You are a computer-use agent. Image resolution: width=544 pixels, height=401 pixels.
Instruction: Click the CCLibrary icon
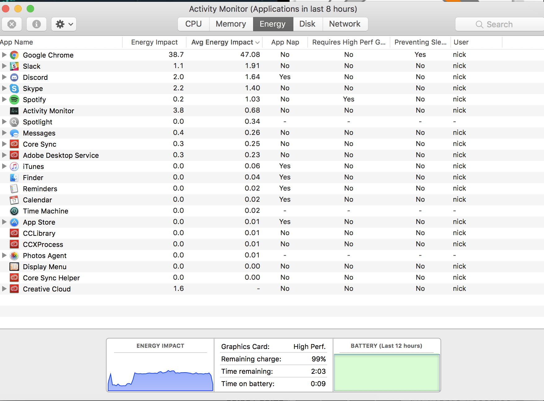coord(14,233)
